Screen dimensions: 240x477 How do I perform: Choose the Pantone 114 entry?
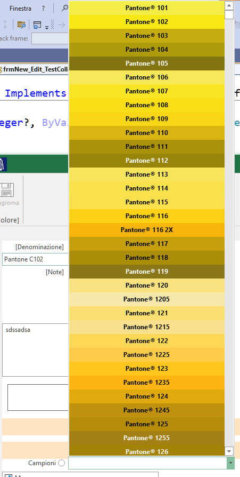click(x=147, y=188)
